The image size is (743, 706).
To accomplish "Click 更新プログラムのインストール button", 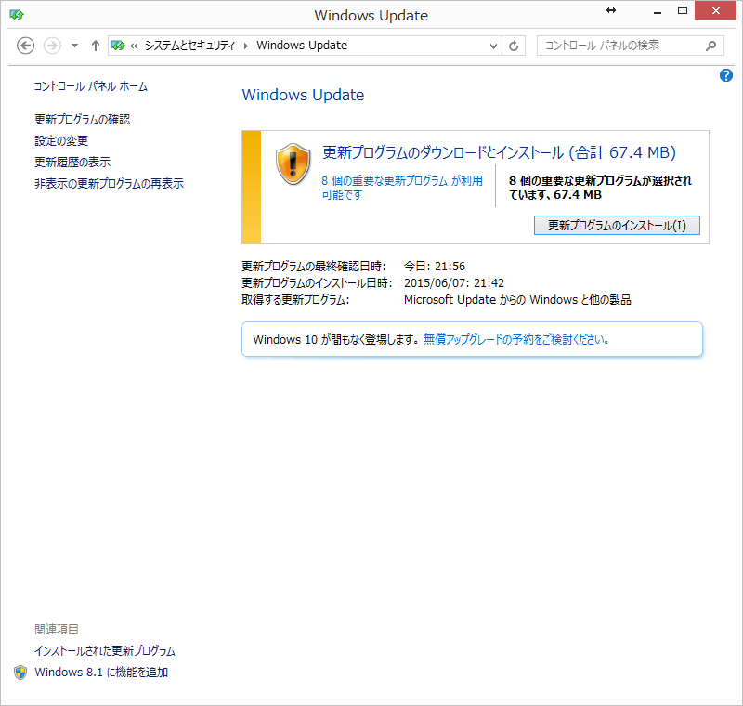I will coord(617,226).
